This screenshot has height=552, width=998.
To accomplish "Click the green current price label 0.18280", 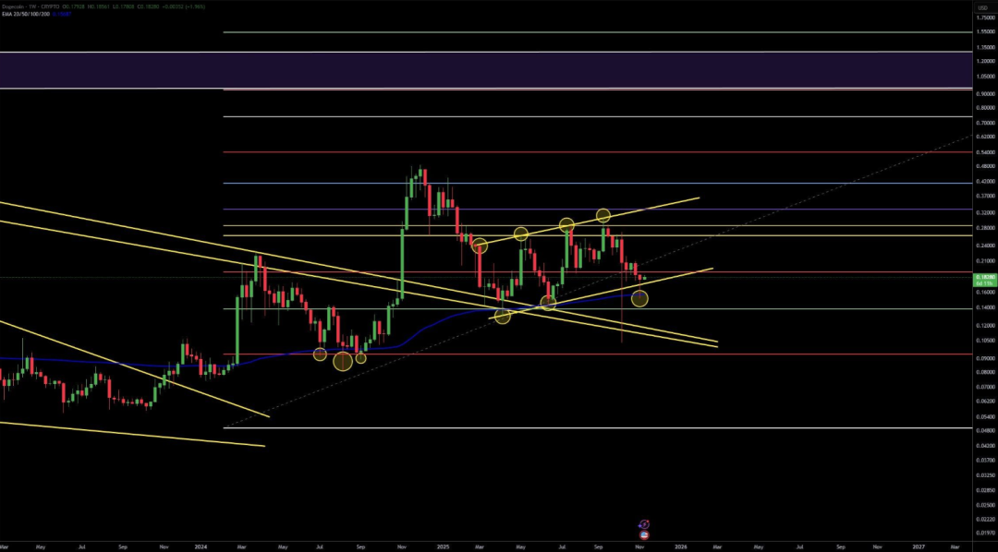I will pyautogui.click(x=985, y=277).
